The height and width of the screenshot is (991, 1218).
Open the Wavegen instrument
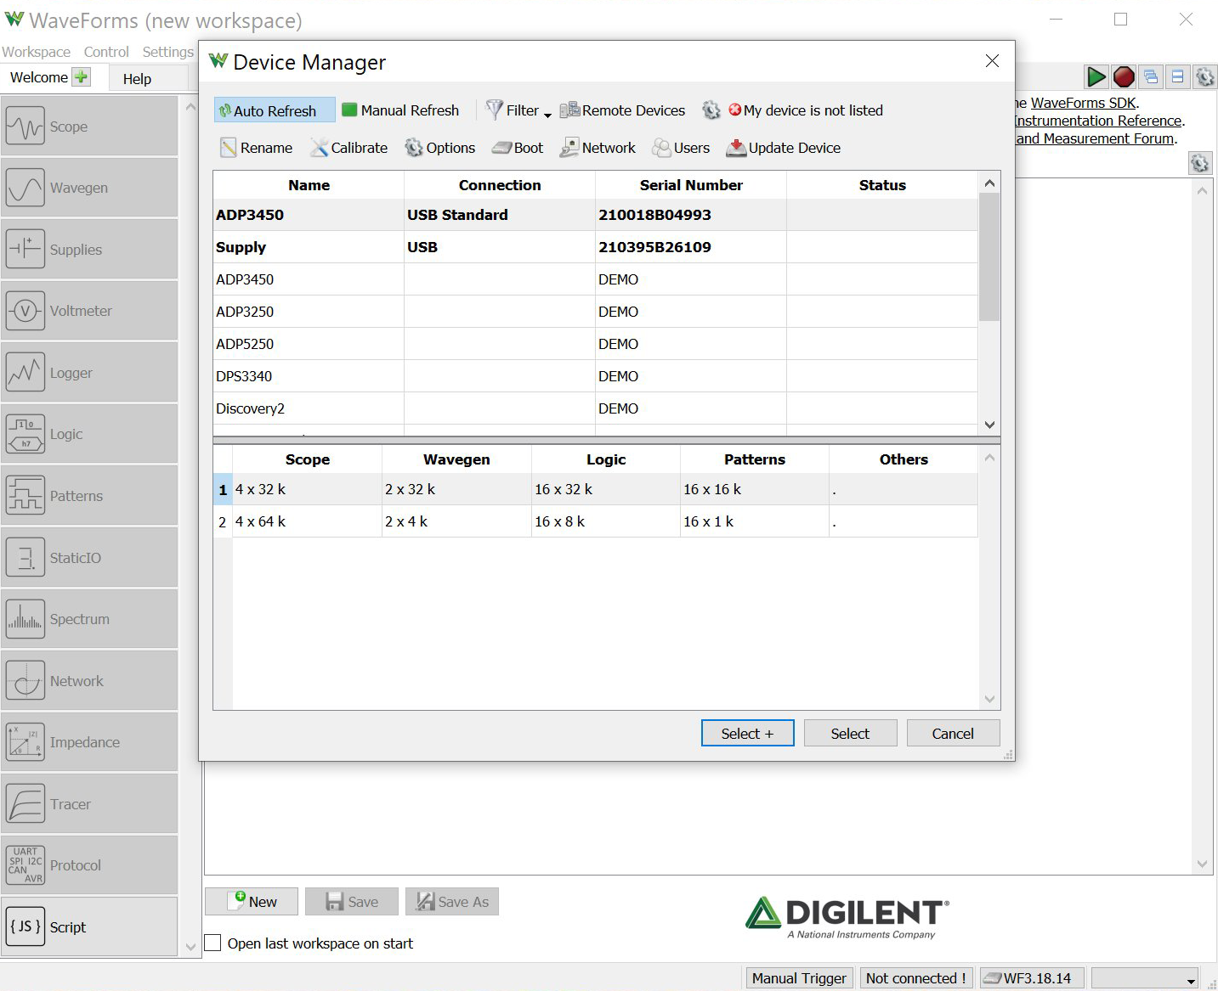[x=89, y=188]
